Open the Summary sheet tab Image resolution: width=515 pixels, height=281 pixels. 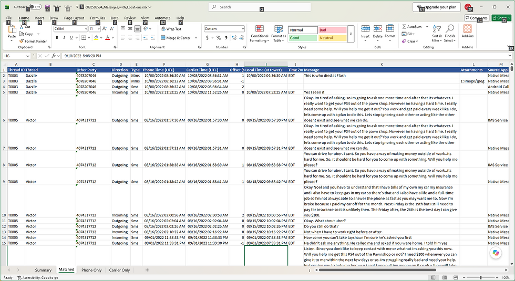(43, 270)
